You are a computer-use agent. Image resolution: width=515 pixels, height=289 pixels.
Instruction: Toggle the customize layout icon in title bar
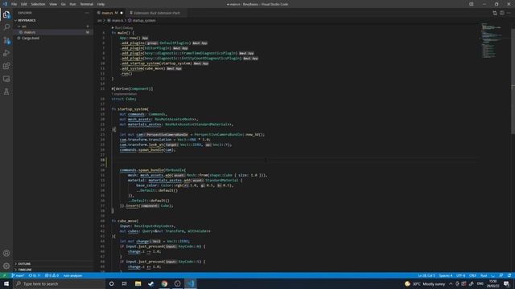(x=472, y=4)
